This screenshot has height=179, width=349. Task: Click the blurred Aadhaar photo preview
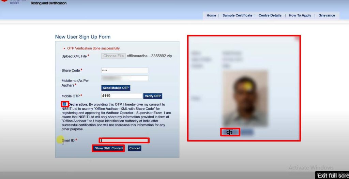coord(245,99)
